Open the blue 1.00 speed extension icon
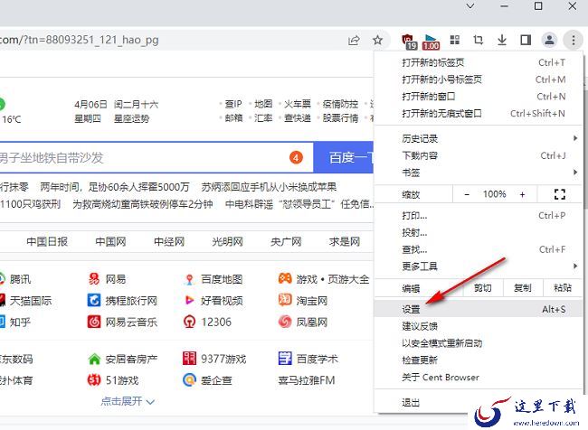588x430 pixels. (431, 42)
